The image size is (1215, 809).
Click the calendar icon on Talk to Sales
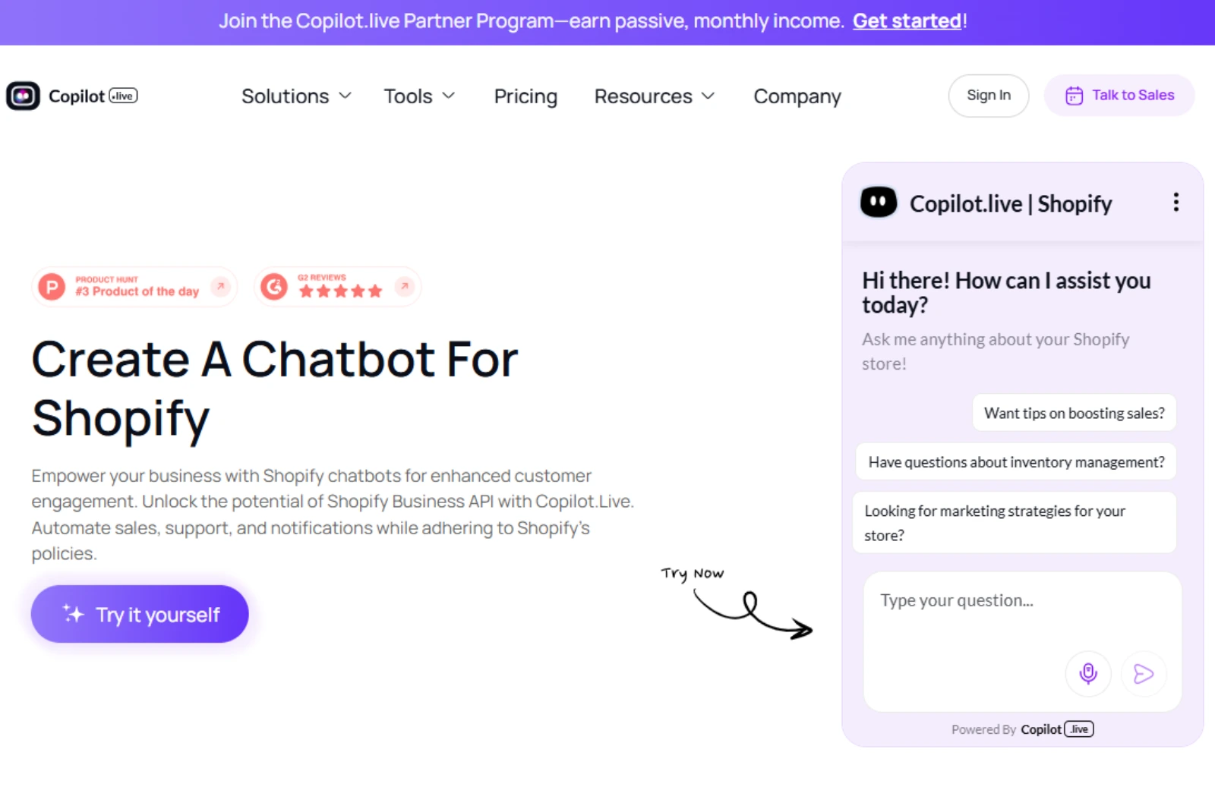(1073, 95)
